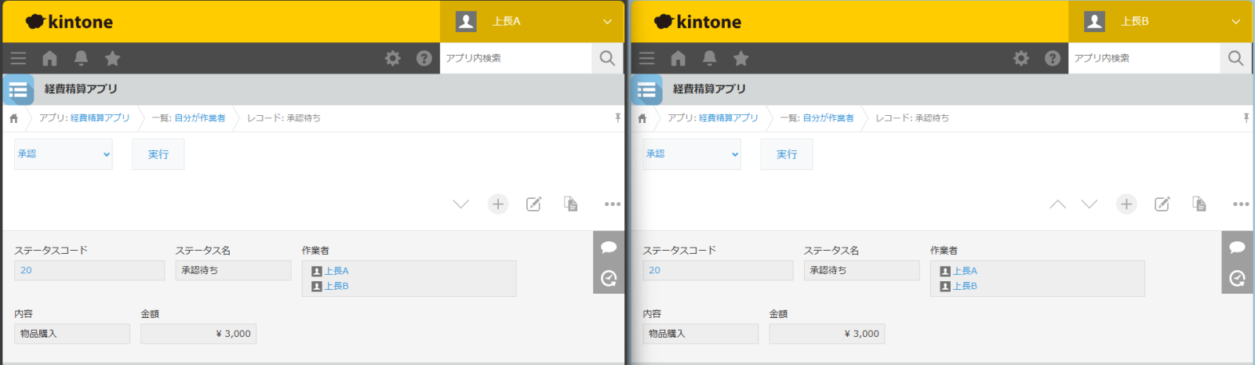Open the 上長B user account menu
The image size is (1255, 365).
click(1160, 21)
